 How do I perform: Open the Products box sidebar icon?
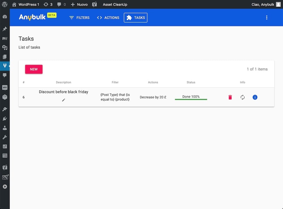coord(5,97)
